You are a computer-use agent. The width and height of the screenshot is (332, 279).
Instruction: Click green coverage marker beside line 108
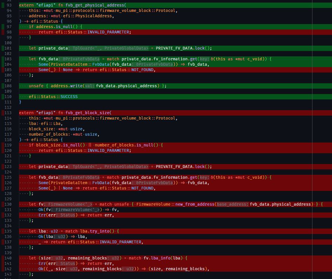pos(3,86)
